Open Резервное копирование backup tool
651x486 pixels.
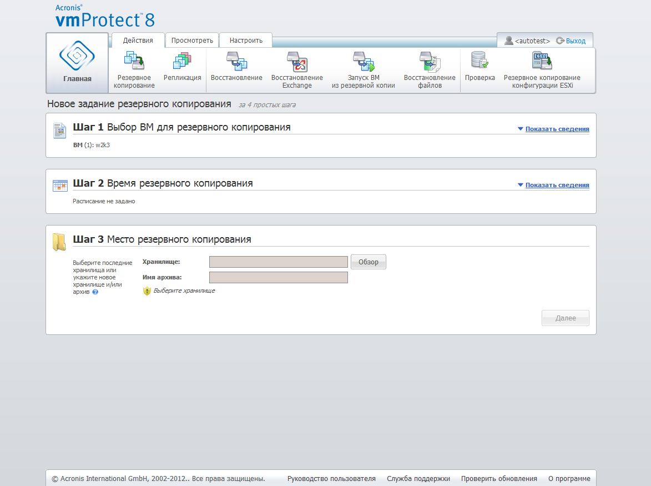[x=134, y=69]
